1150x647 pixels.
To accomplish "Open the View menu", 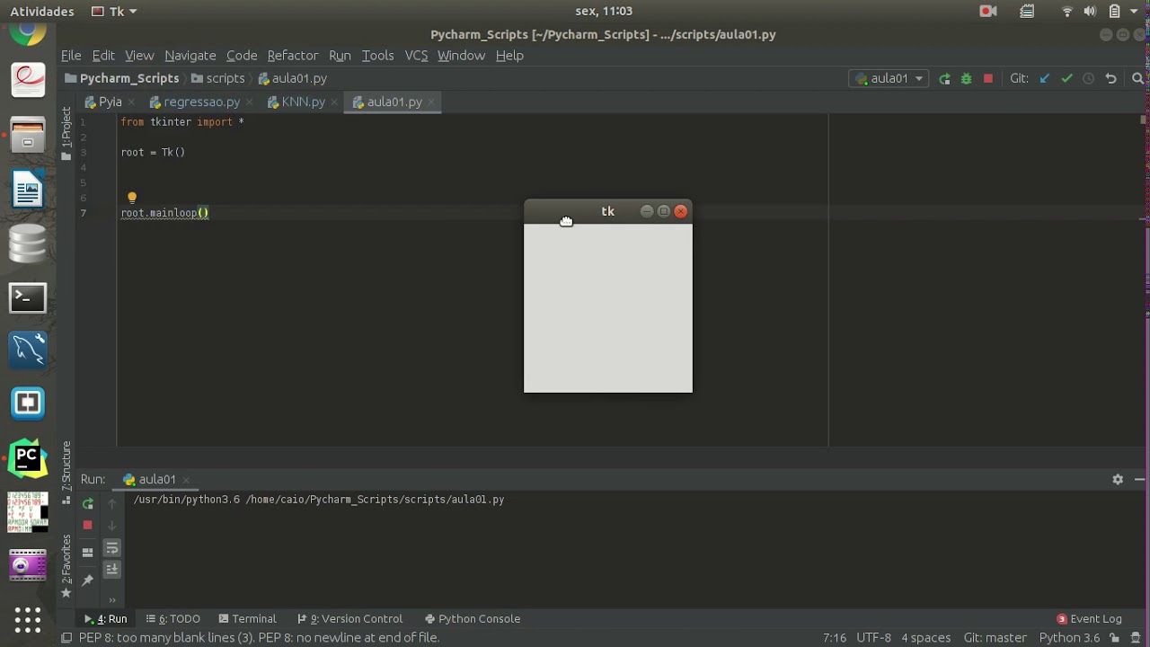I will 139,56.
